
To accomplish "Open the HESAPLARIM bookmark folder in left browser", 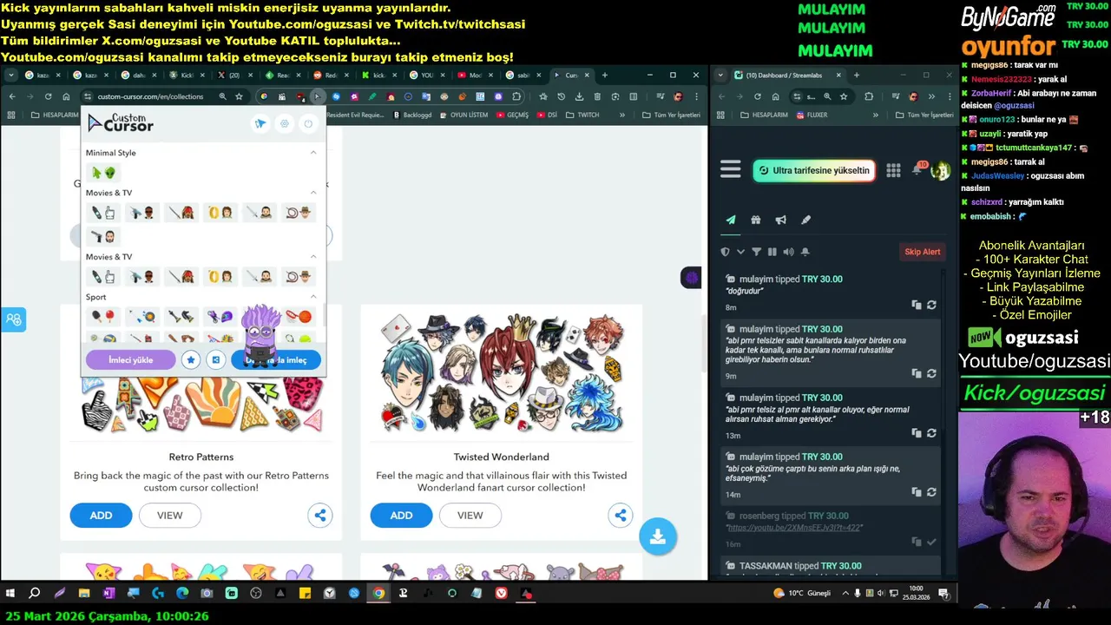I will (x=54, y=115).
